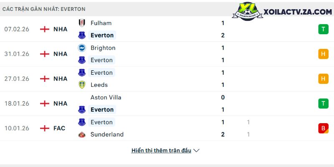Click the FAC competition label
The image size is (334, 167).
[x=59, y=128]
